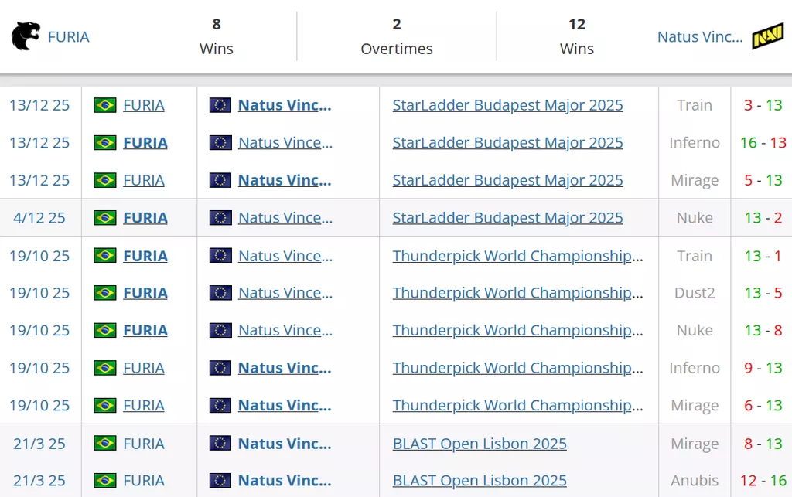Click EU flag in 19/10 Dust2 row

[x=220, y=293]
